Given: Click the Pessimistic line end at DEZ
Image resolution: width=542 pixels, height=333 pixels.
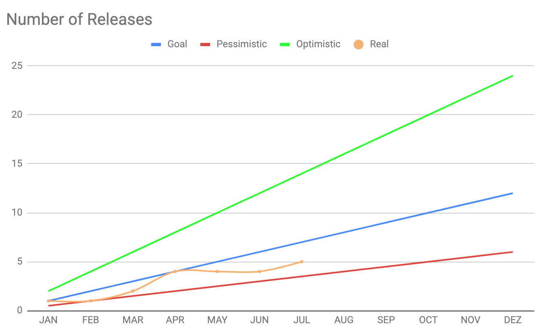Looking at the screenshot, I should point(512,252).
